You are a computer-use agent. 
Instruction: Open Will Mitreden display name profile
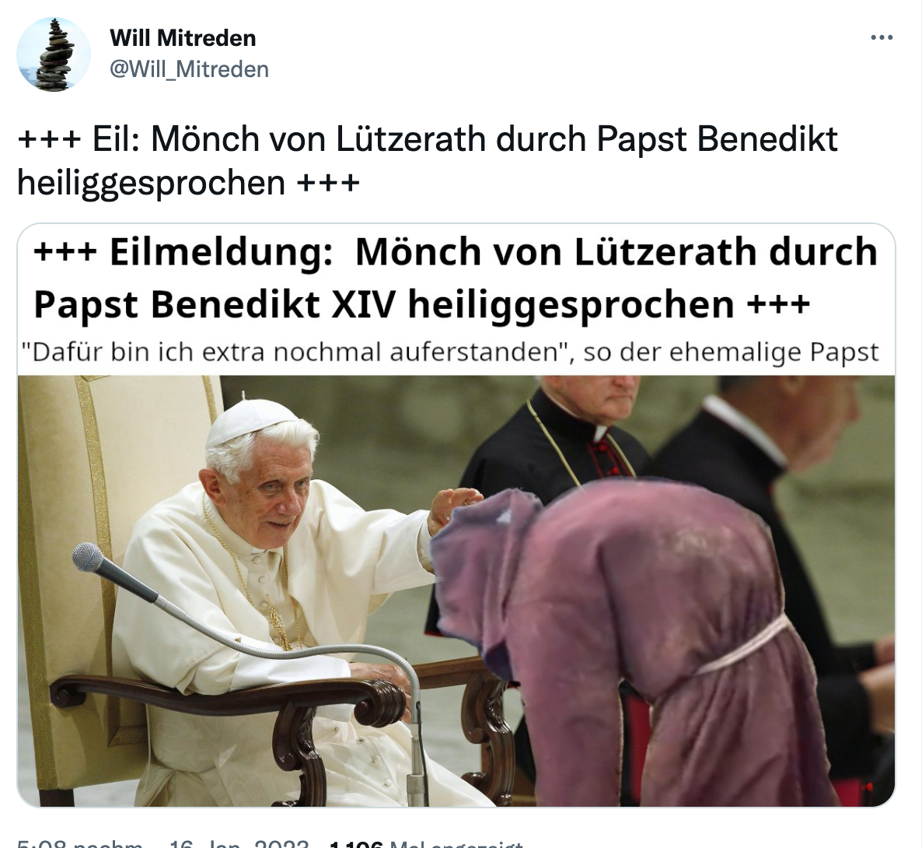pyautogui.click(x=183, y=38)
